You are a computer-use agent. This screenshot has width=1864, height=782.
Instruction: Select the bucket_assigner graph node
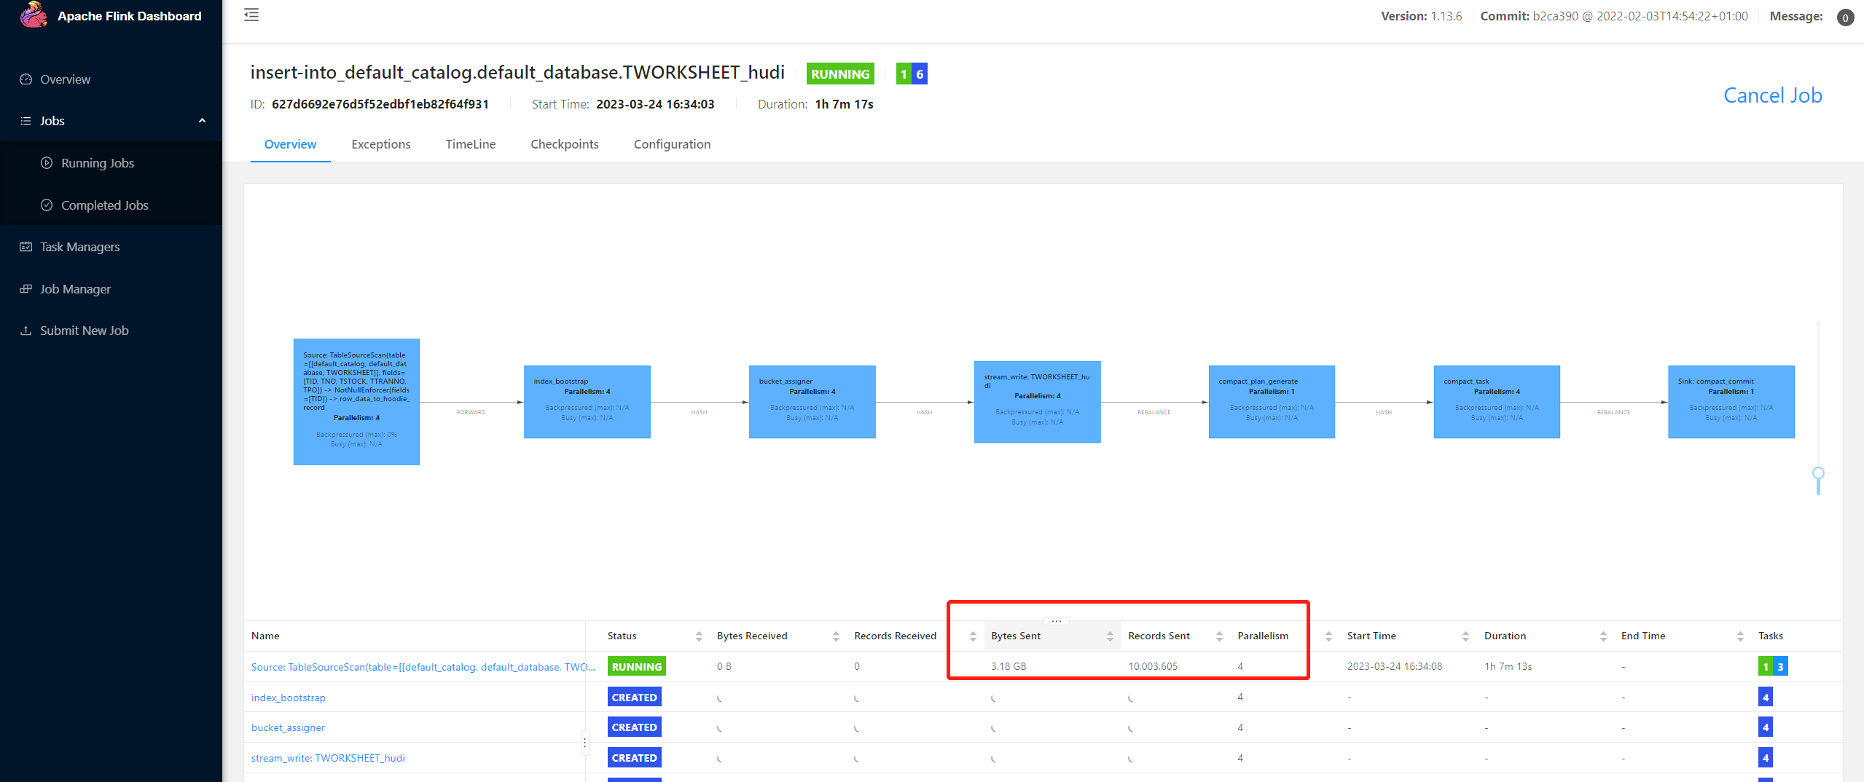[x=812, y=402]
